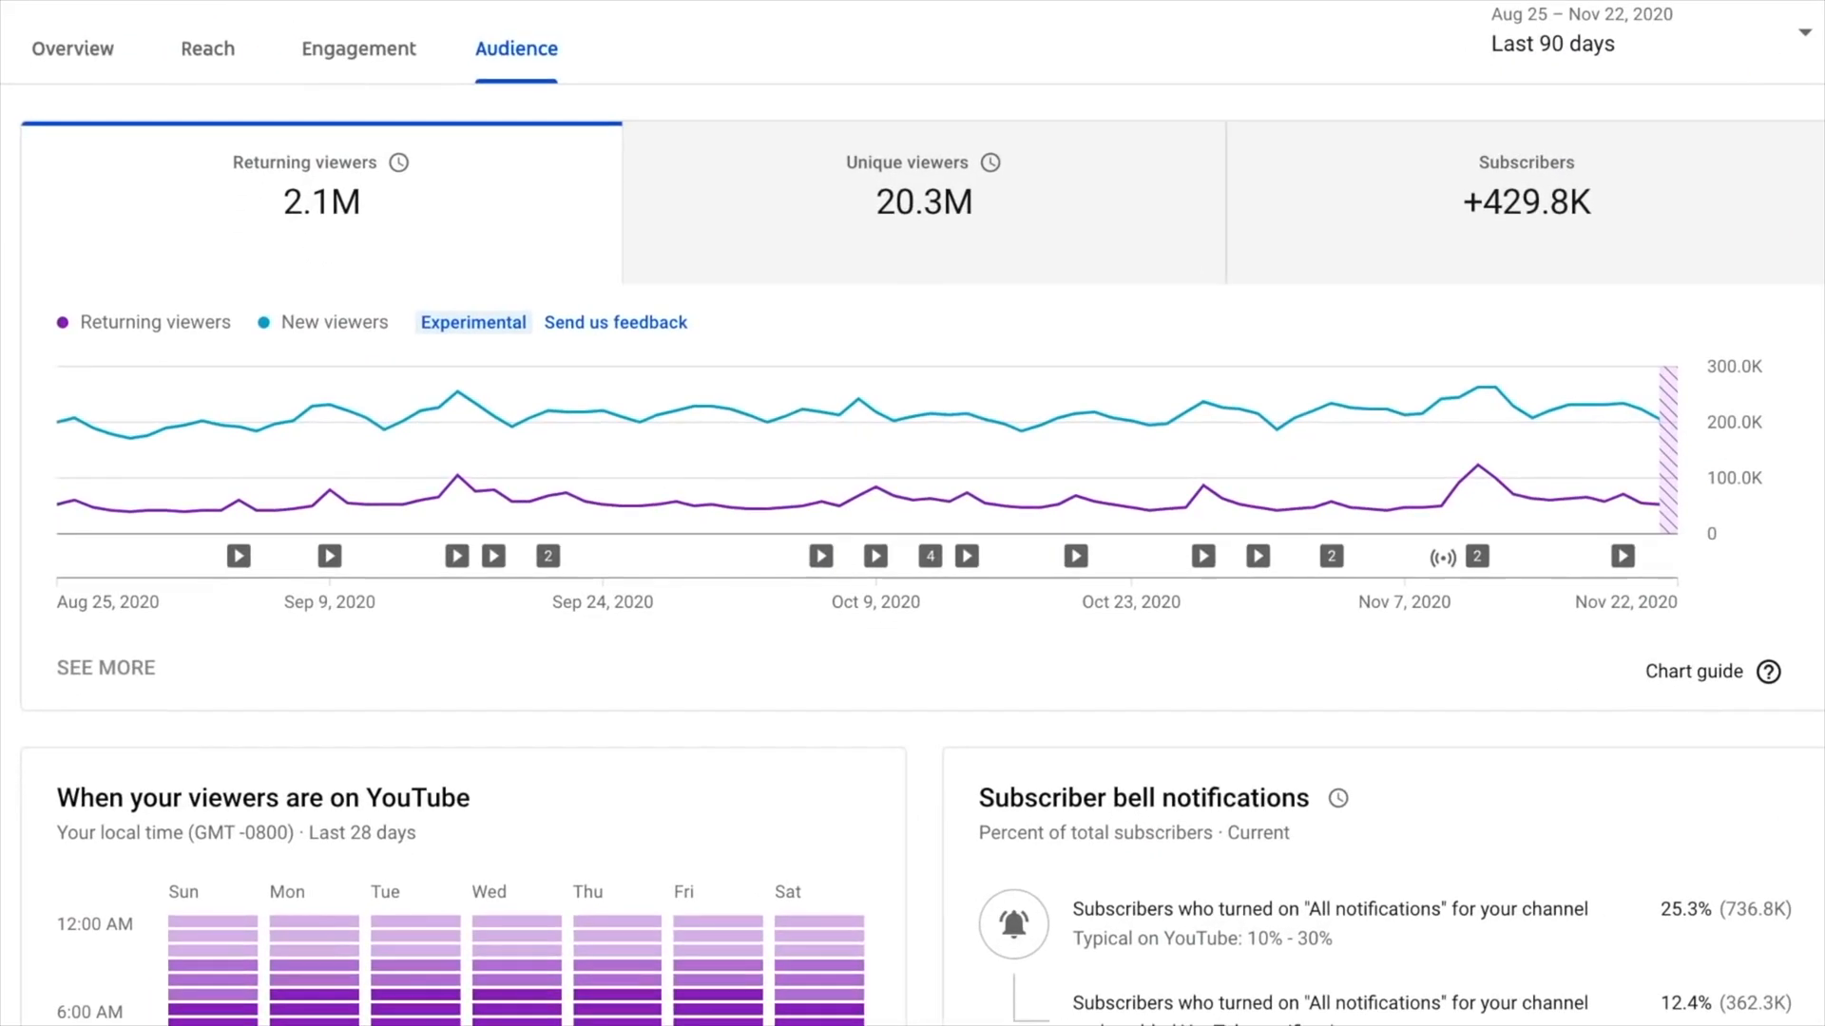Click the video marker nearest Oct 23, 2020
The height and width of the screenshot is (1026, 1825).
[x=1076, y=556]
